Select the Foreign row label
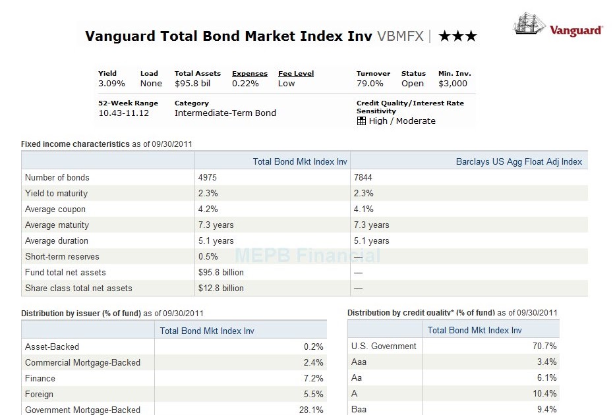 pyautogui.click(x=39, y=394)
